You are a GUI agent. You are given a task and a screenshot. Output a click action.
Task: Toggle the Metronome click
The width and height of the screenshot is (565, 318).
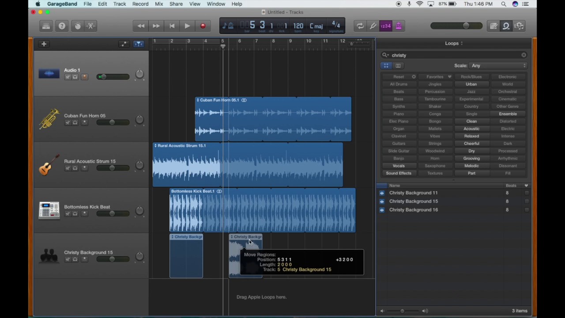[x=398, y=26]
